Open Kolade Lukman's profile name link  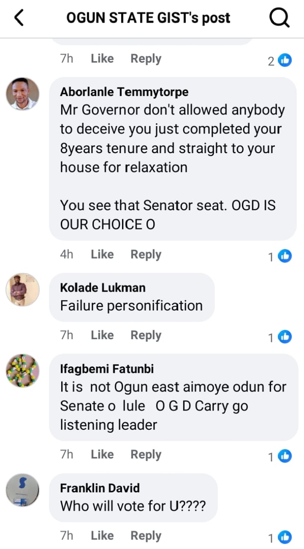pos(103,287)
